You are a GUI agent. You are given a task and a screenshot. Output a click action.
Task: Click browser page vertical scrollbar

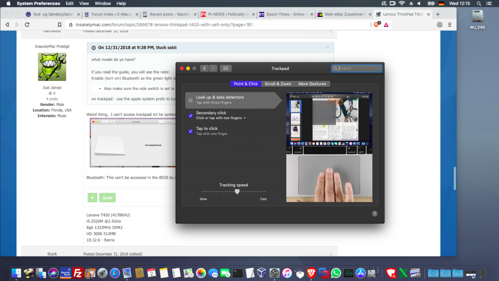[x=455, y=178]
